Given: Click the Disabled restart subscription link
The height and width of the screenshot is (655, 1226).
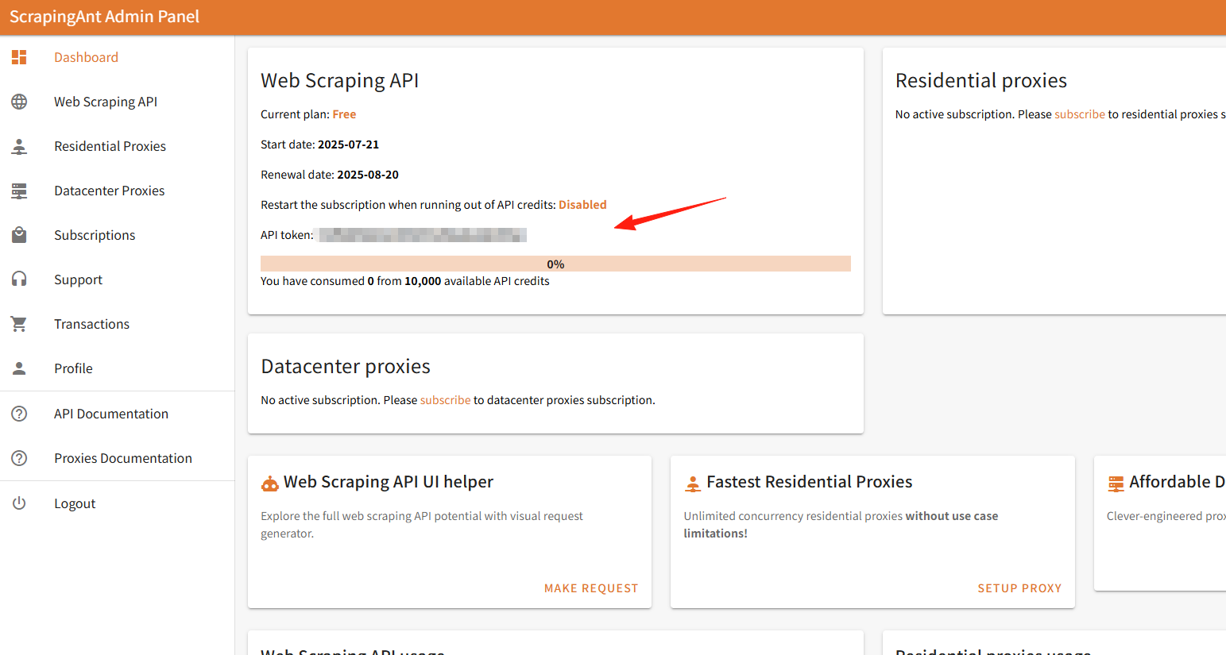Looking at the screenshot, I should [582, 205].
